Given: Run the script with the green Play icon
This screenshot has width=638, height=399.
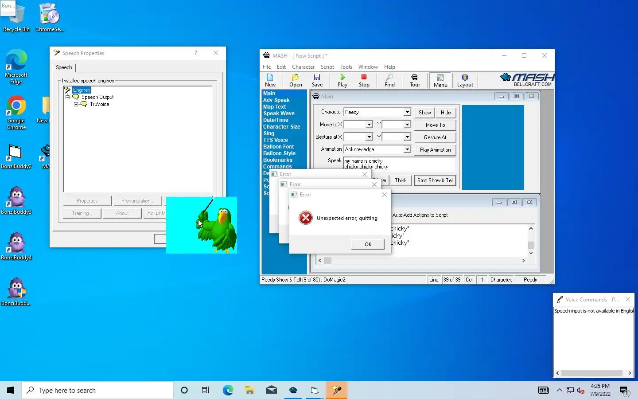Looking at the screenshot, I should click(342, 80).
